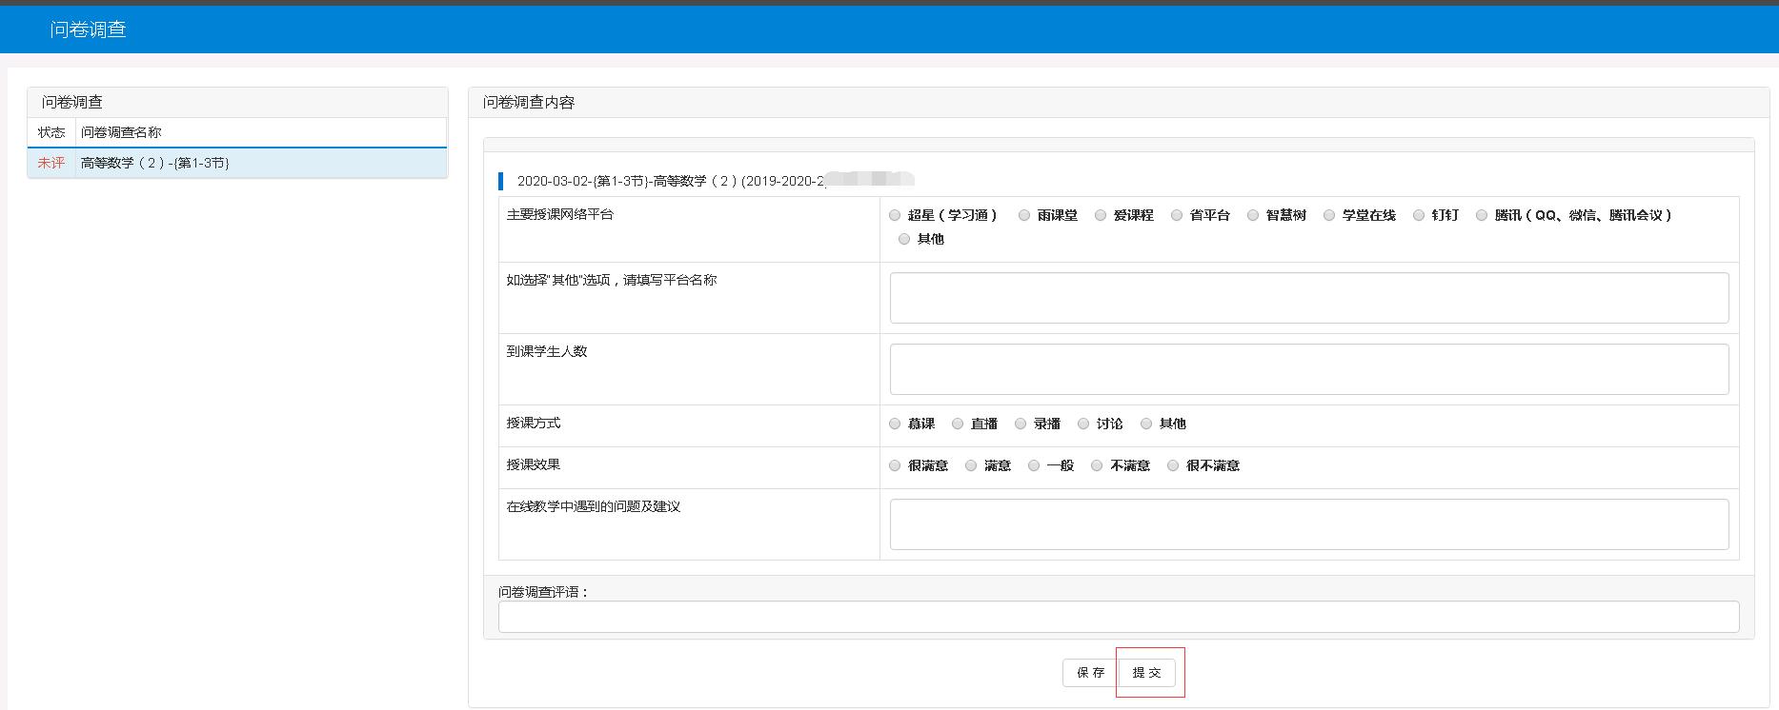
Task: Choose 雨课堂 as the teaching platform
Action: 1024,215
